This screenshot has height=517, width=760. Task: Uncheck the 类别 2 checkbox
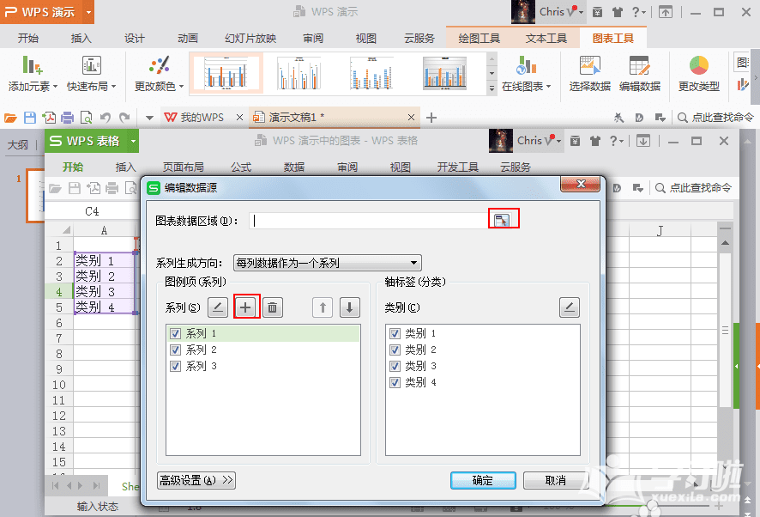(395, 350)
